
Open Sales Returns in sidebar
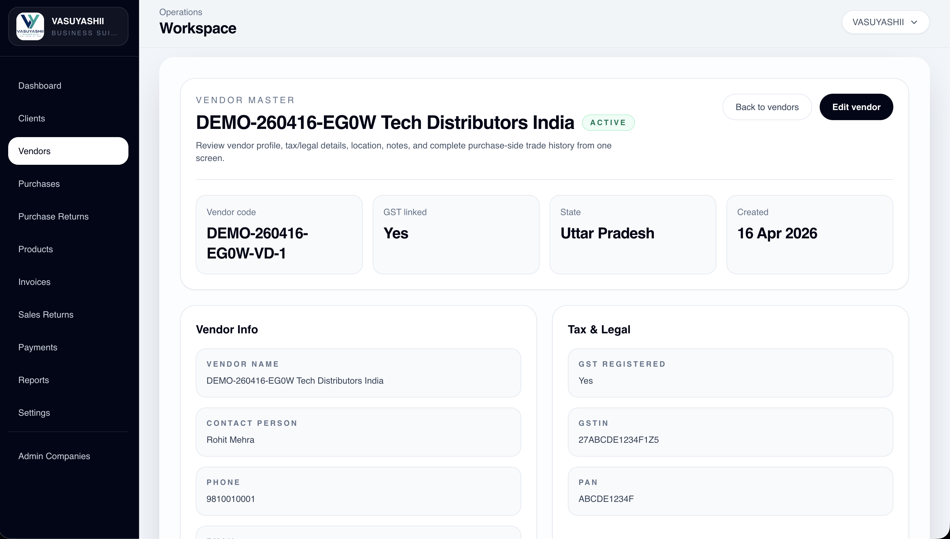(x=68, y=315)
